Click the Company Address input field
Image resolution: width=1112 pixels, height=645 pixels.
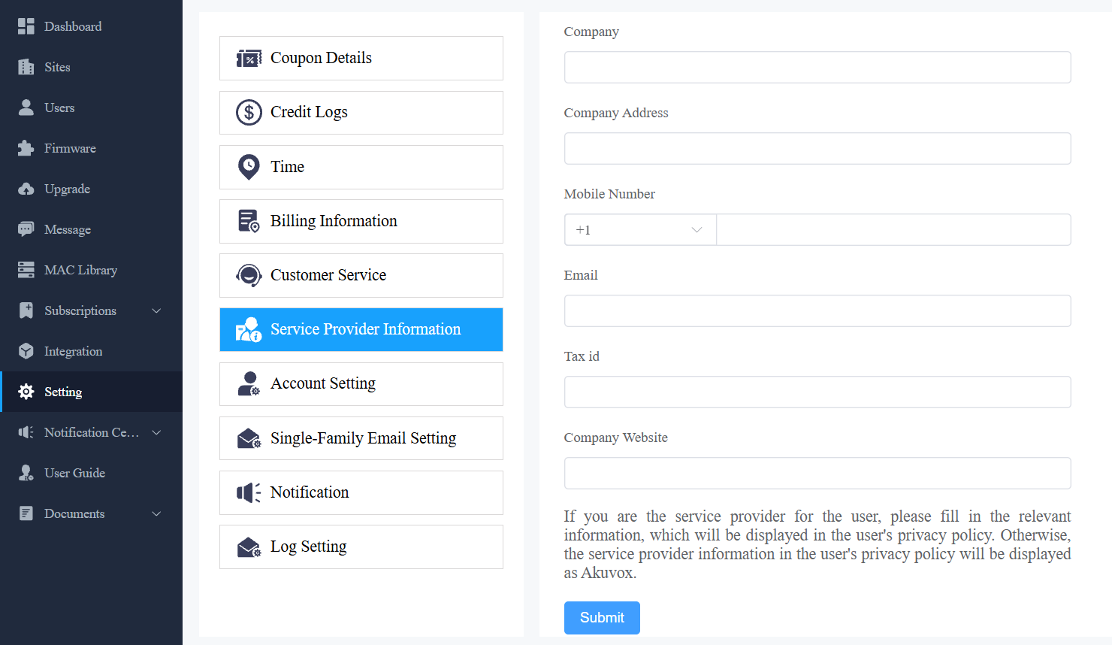pos(817,149)
